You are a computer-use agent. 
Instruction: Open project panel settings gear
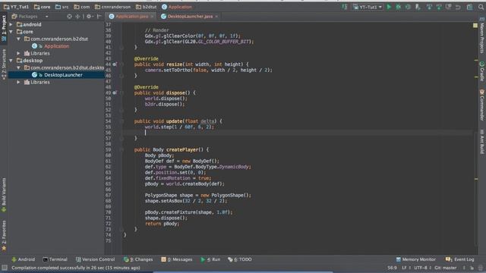point(90,17)
